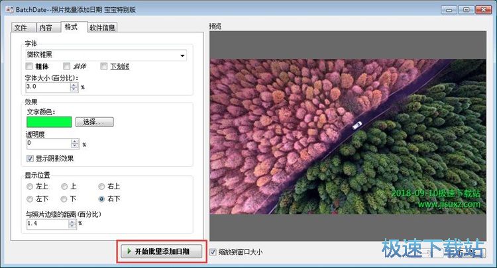Select the 左上 position radio button

30,187
